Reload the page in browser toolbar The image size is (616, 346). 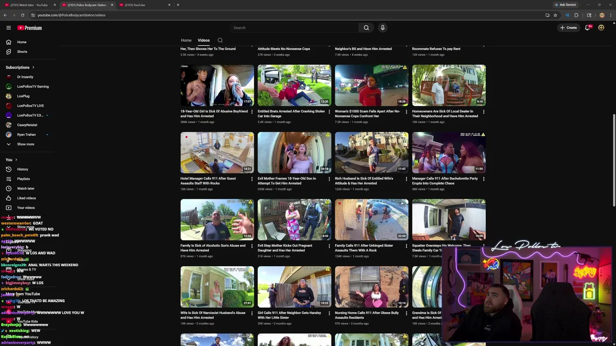(22, 15)
